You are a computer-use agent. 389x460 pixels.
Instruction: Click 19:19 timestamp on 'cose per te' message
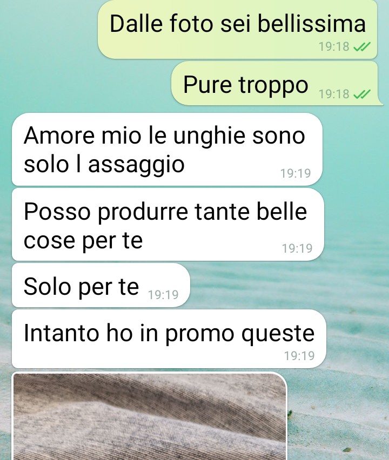(297, 248)
